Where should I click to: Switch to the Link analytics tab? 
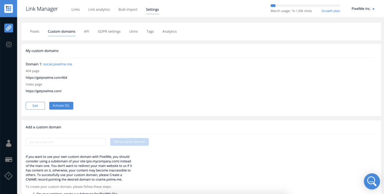point(99,9)
